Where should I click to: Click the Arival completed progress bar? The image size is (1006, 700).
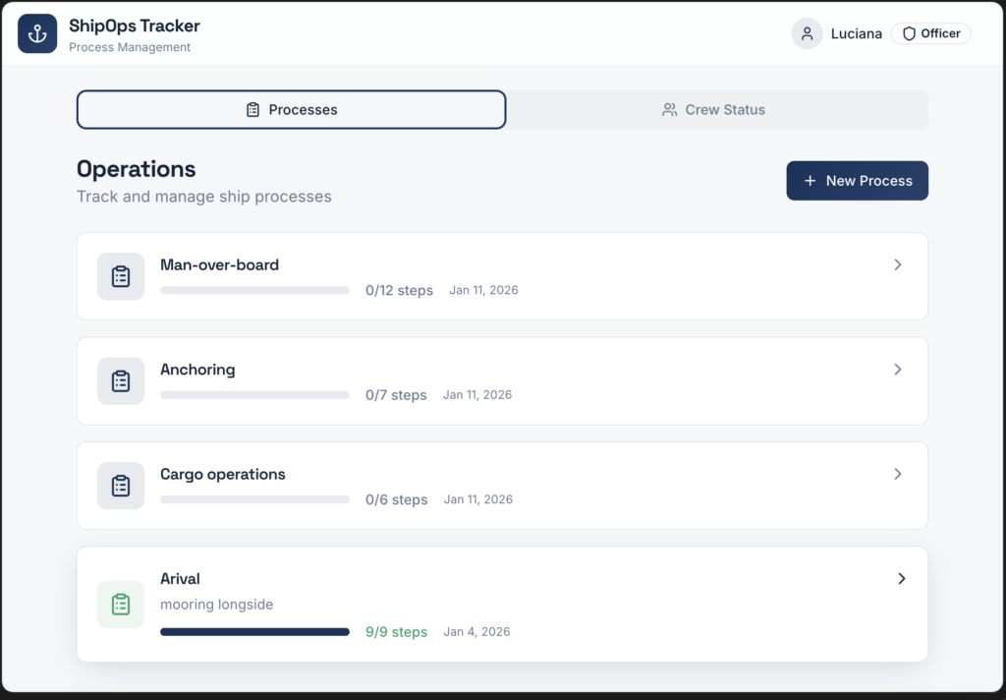tap(254, 632)
